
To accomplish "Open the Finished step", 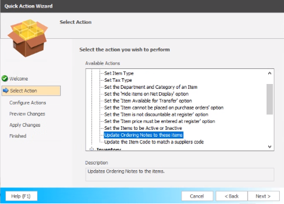I will coord(18,136).
